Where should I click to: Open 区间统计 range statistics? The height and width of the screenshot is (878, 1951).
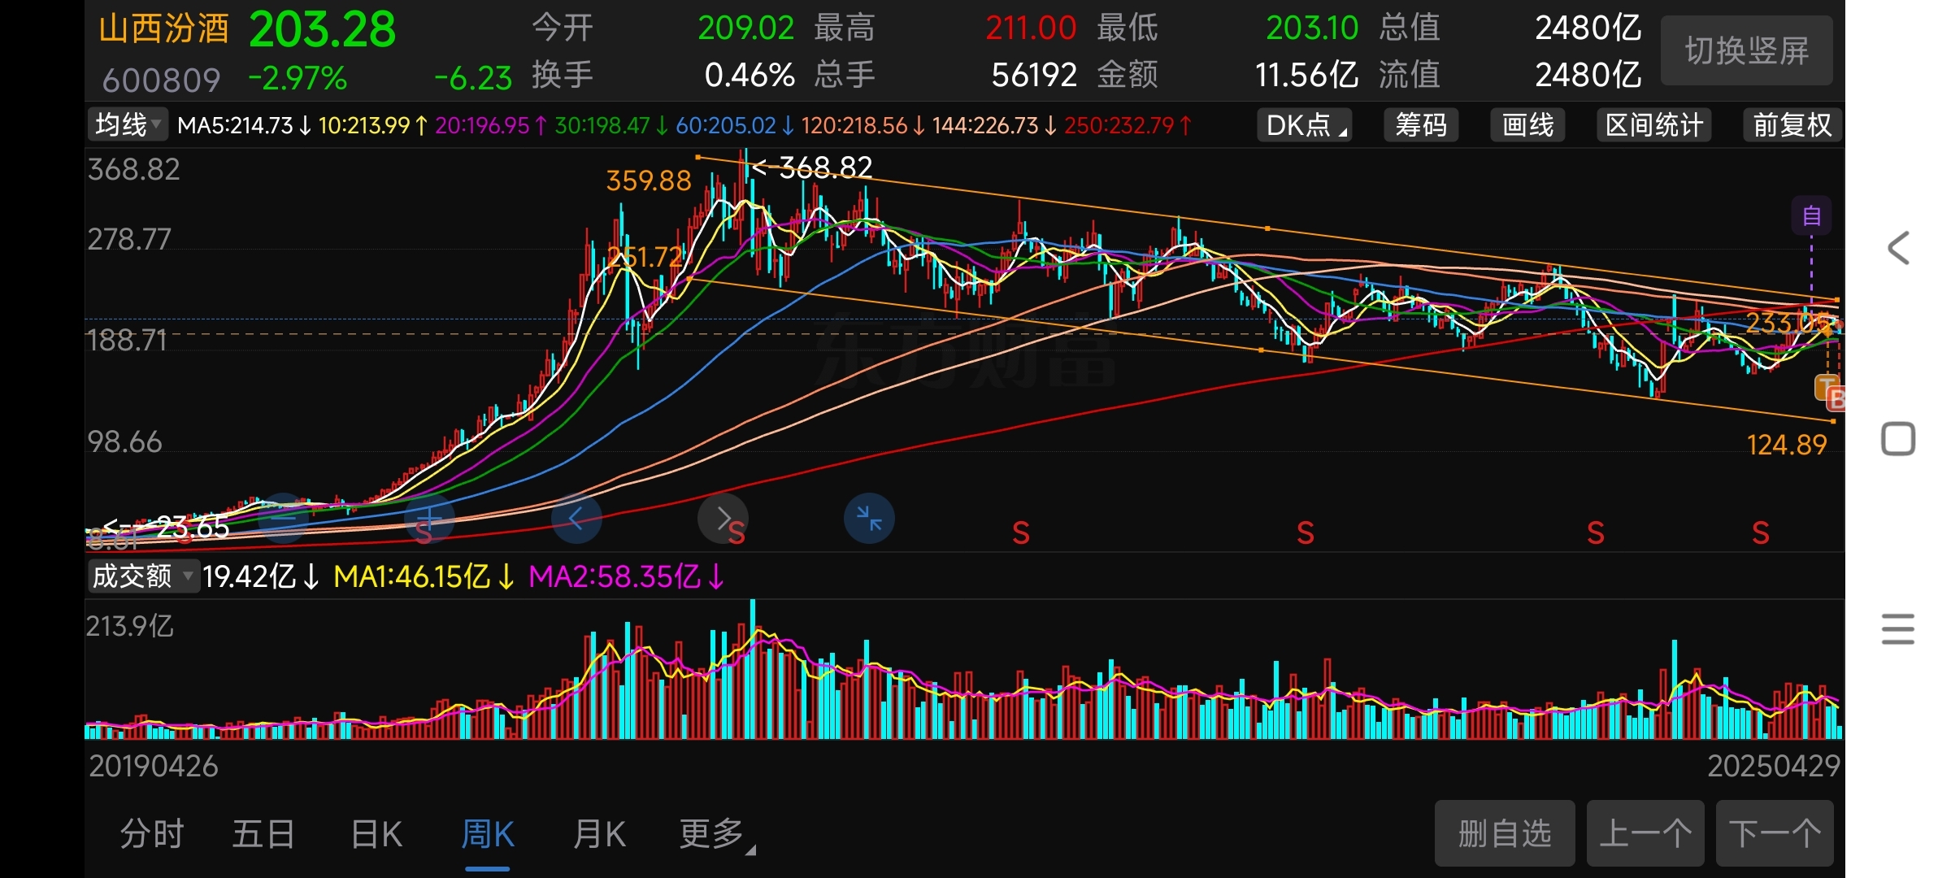point(1654,125)
